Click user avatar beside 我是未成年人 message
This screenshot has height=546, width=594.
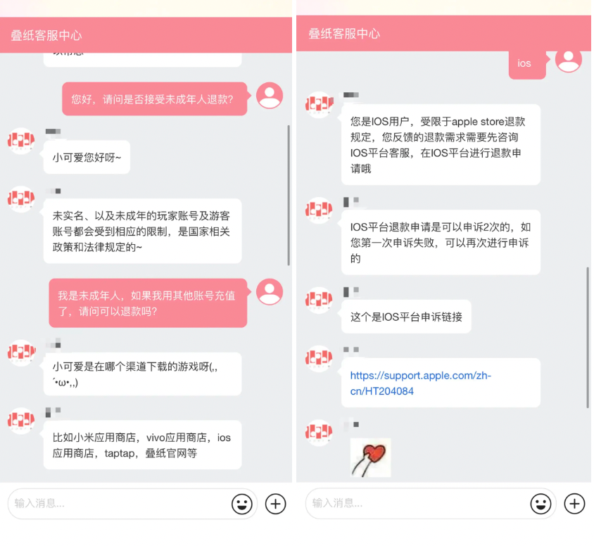pos(270,292)
